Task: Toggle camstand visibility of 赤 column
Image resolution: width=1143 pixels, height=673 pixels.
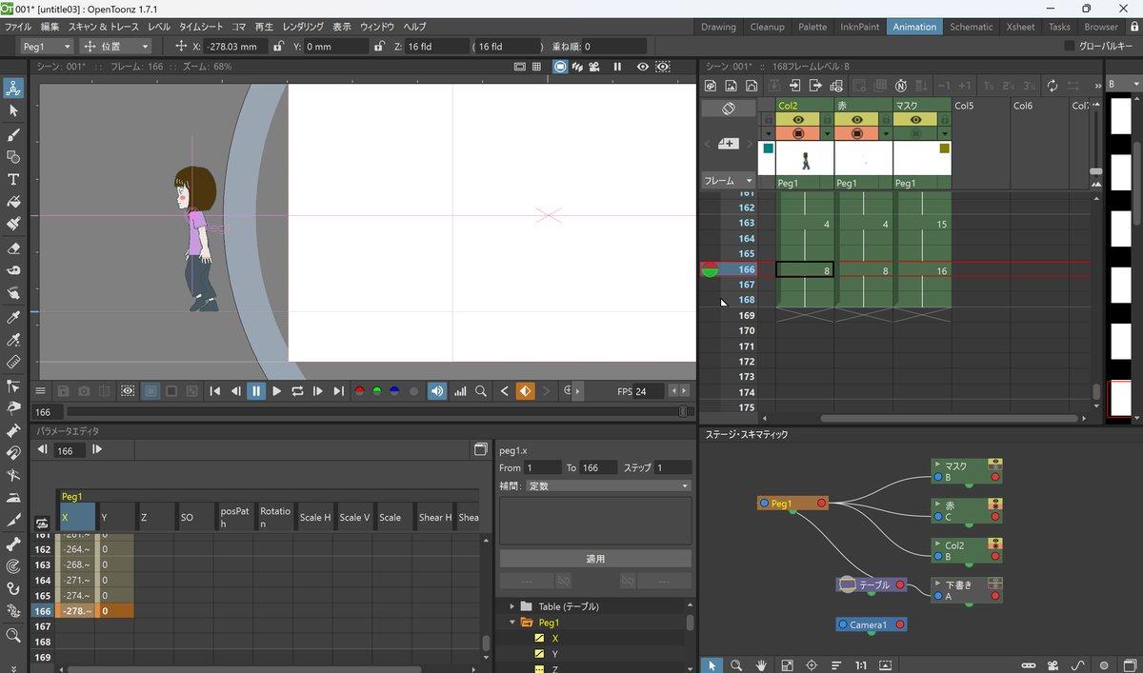Action: (x=856, y=133)
